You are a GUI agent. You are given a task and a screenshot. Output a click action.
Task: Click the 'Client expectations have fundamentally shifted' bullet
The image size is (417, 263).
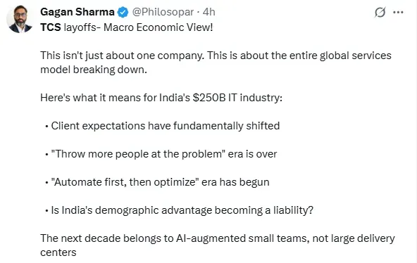click(x=166, y=126)
